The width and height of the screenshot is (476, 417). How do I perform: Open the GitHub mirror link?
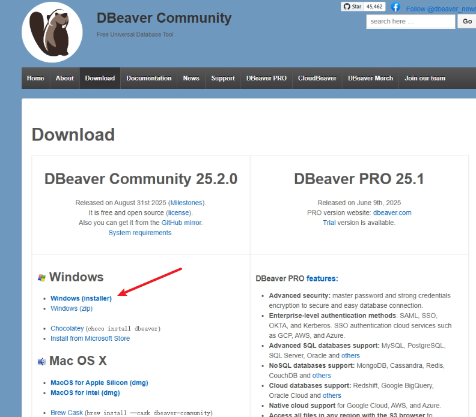[182, 223]
